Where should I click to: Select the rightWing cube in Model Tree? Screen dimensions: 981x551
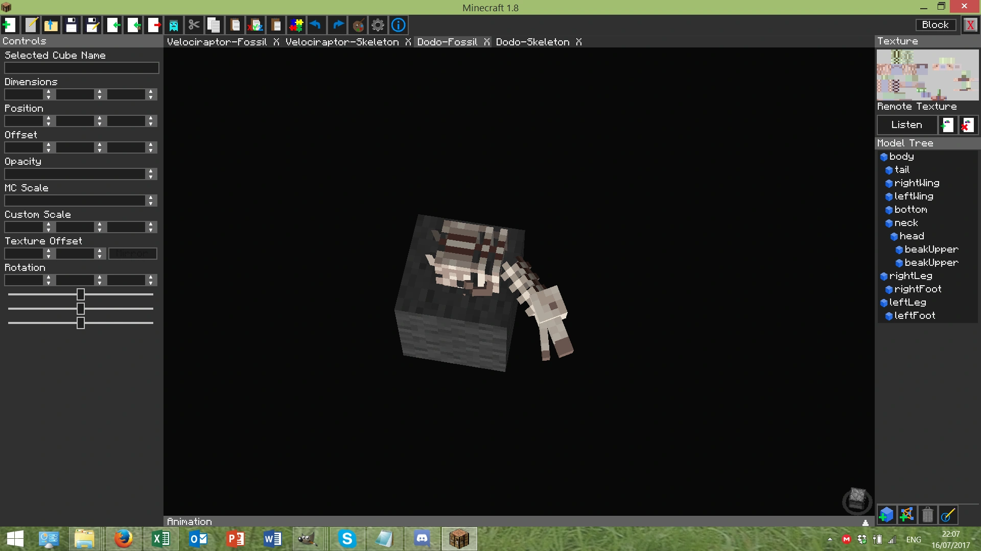[917, 183]
